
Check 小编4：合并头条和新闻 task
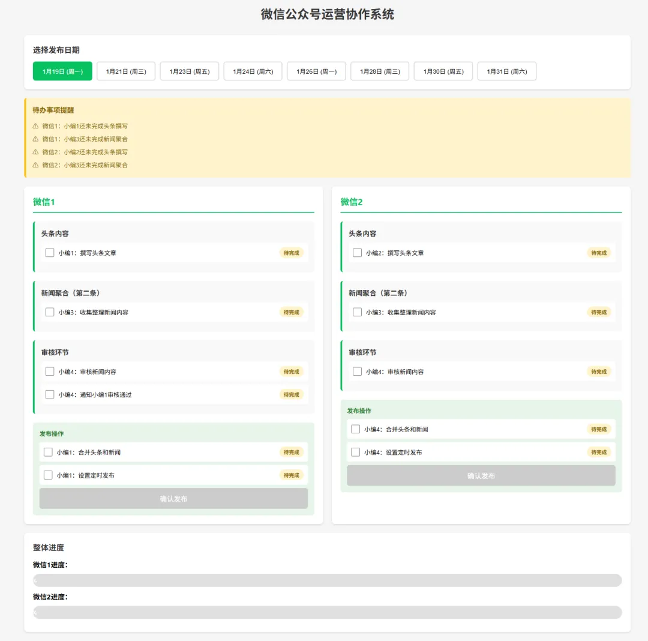355,429
